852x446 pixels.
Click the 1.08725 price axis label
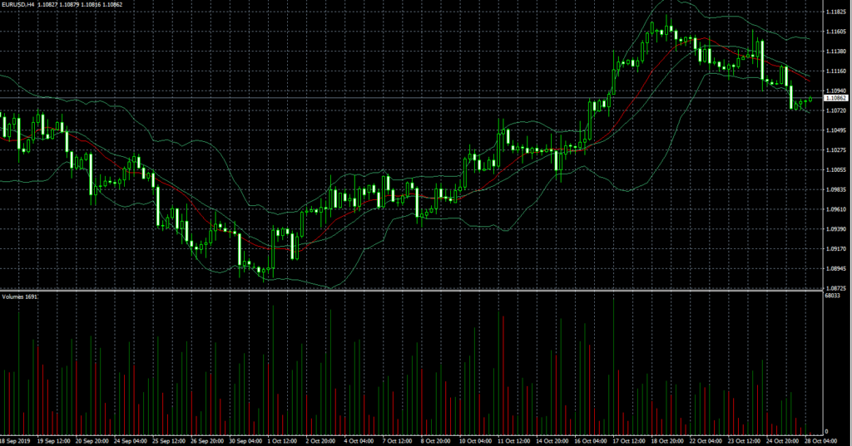tap(835, 288)
